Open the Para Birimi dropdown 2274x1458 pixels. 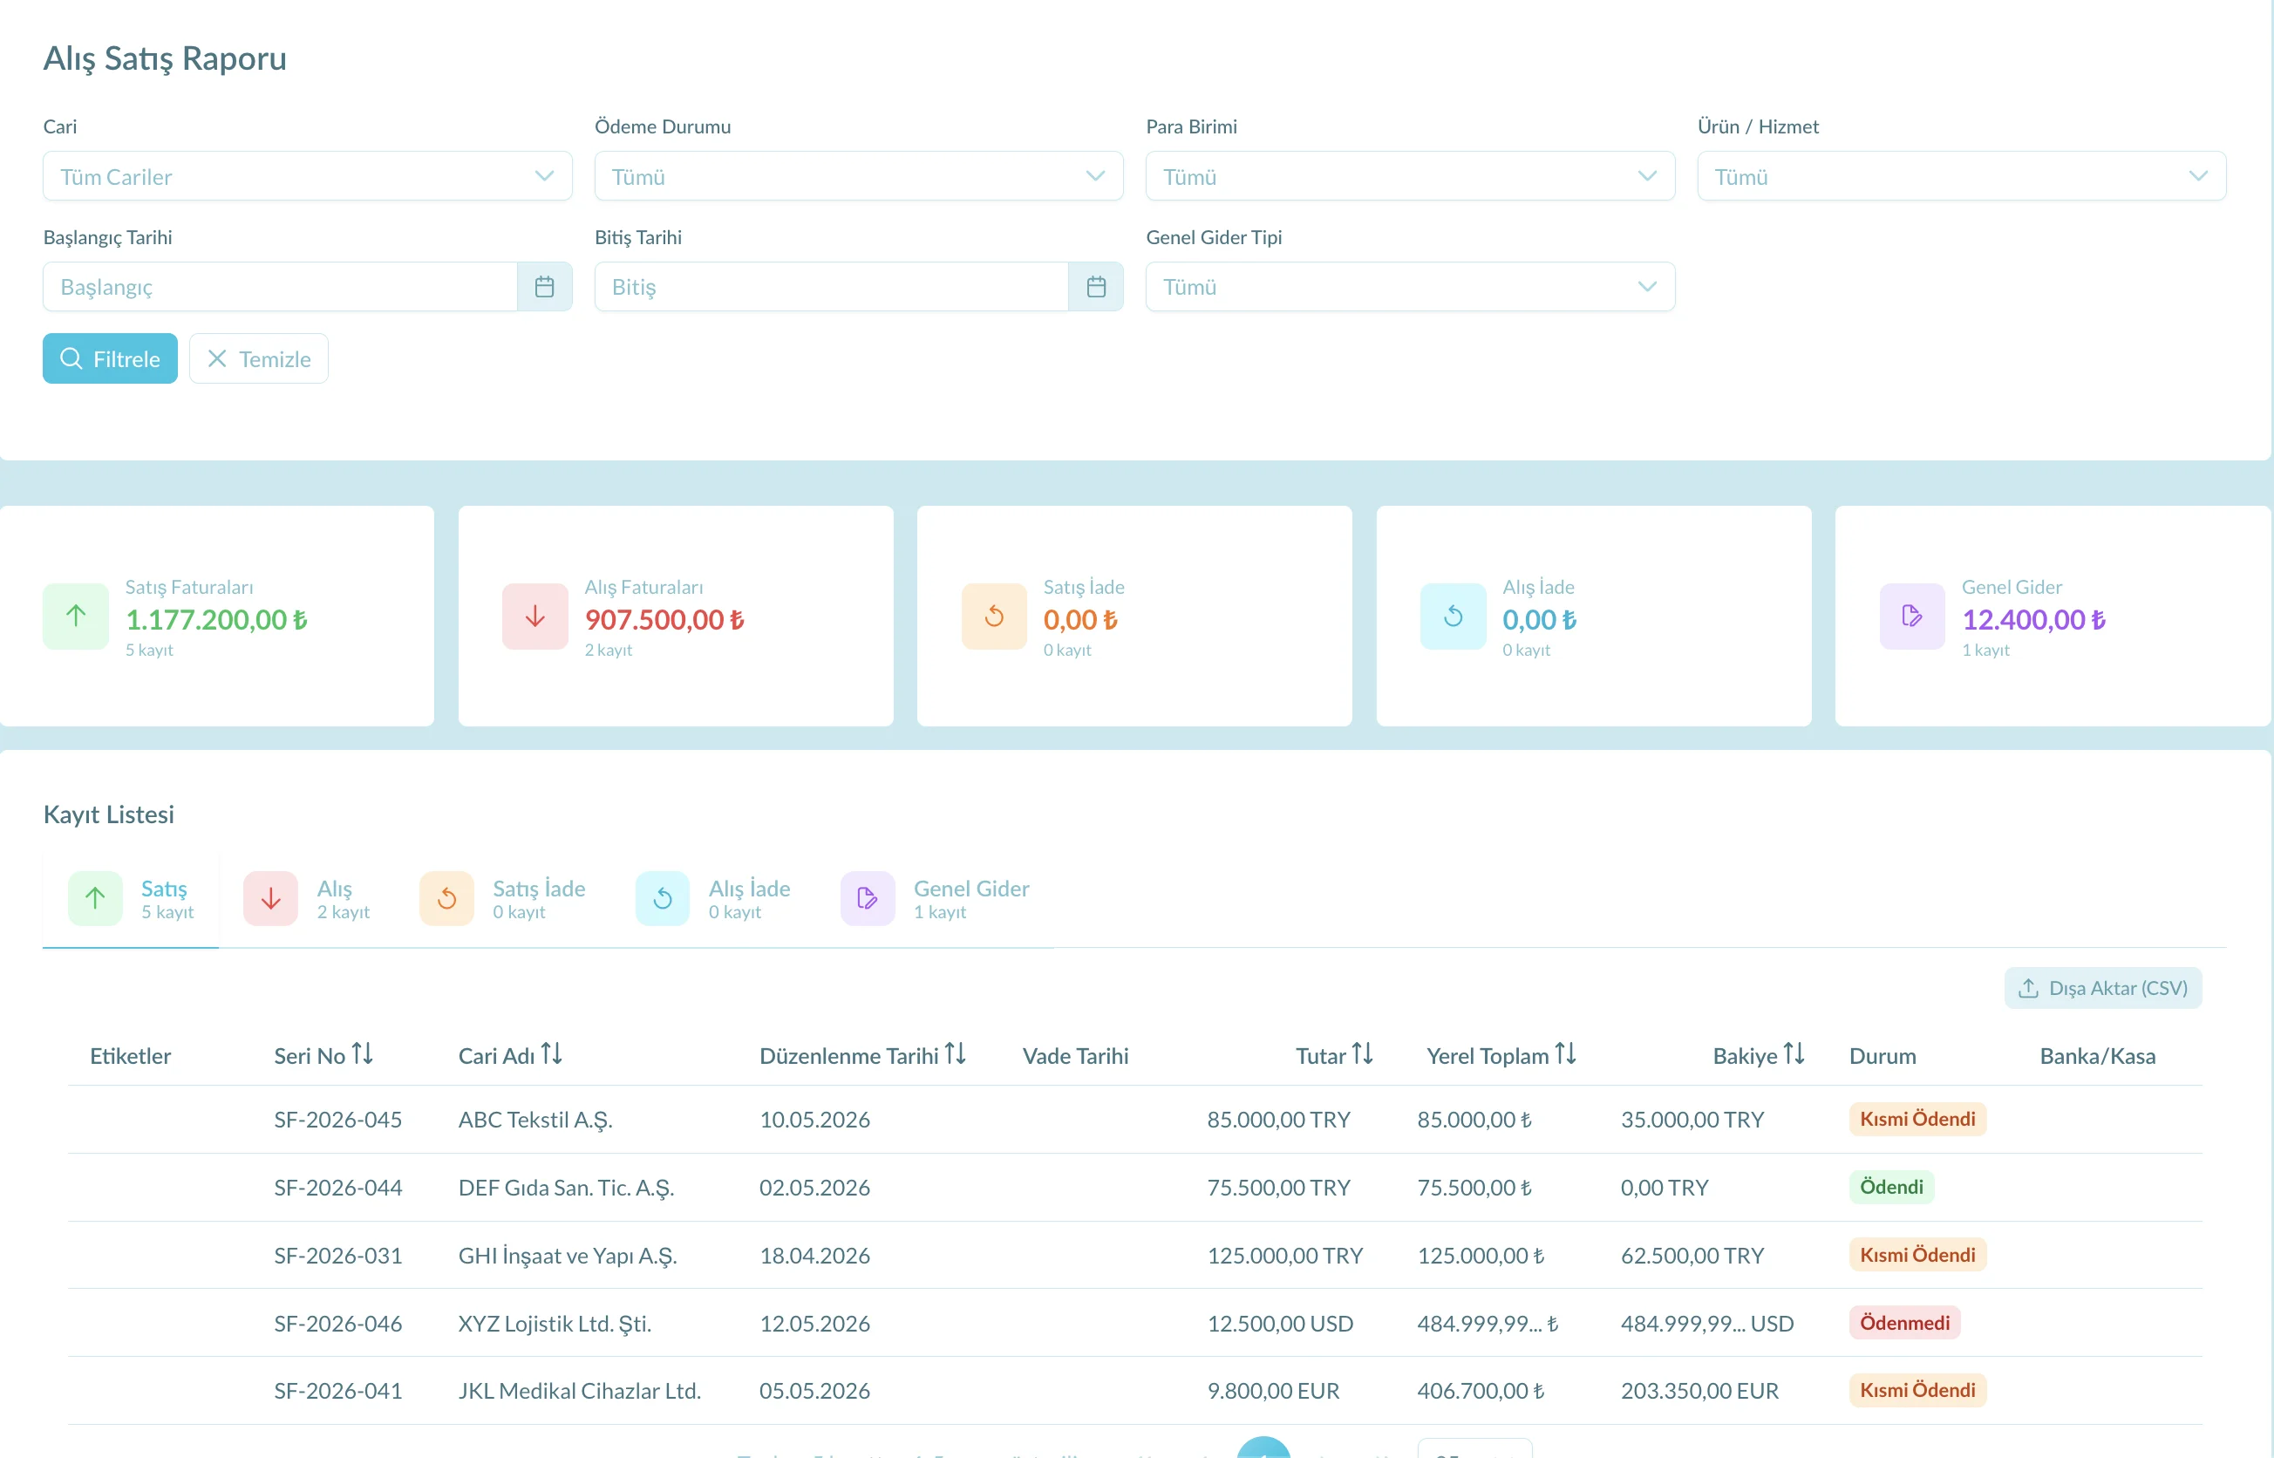(1411, 176)
